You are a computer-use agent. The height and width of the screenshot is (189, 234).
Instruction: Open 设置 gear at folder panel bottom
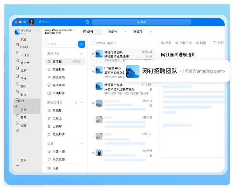click(x=53, y=168)
